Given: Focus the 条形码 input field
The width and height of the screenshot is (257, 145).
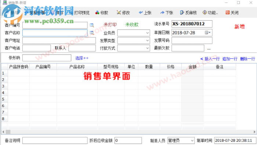Looking at the screenshot, I should click(47, 58).
